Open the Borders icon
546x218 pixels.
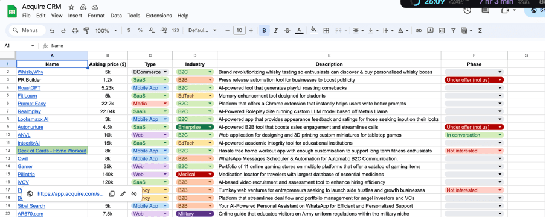click(x=326, y=31)
